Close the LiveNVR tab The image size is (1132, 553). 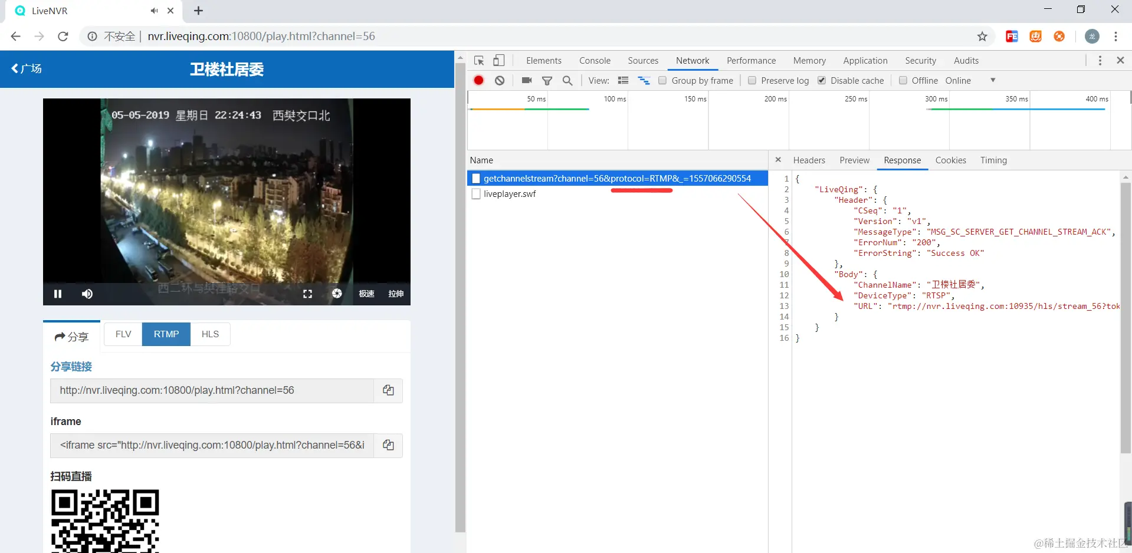pyautogui.click(x=170, y=11)
